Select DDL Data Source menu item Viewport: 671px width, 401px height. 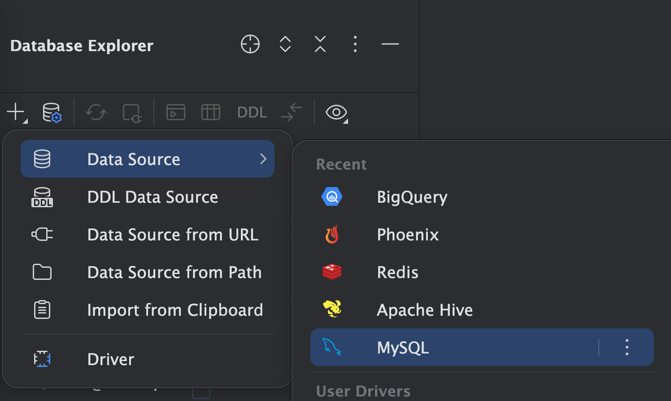[x=152, y=197]
